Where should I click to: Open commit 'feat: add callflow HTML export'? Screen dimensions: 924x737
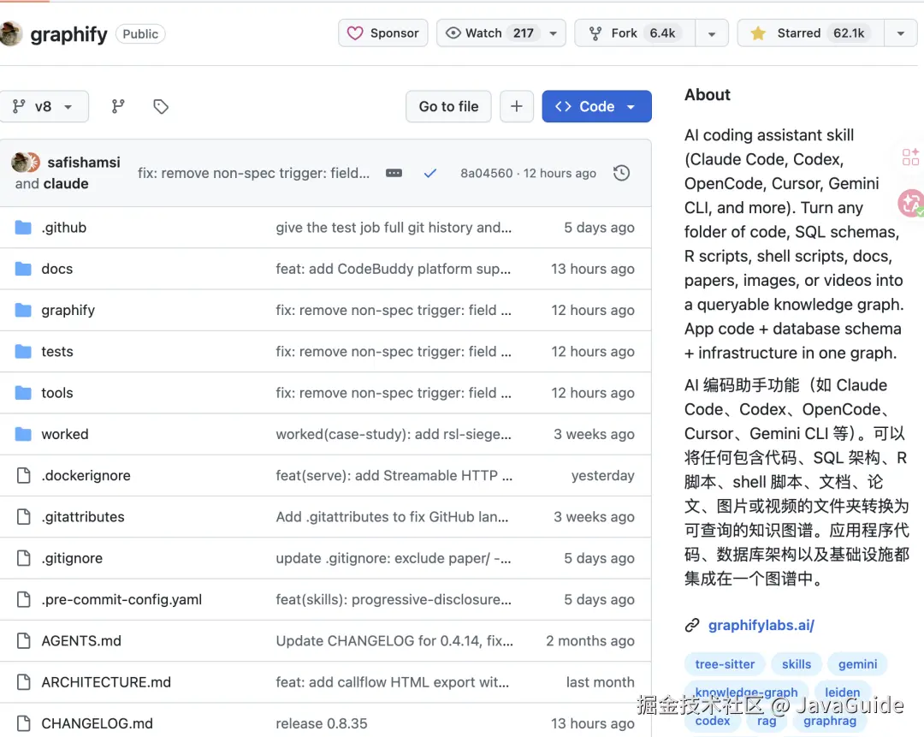393,681
